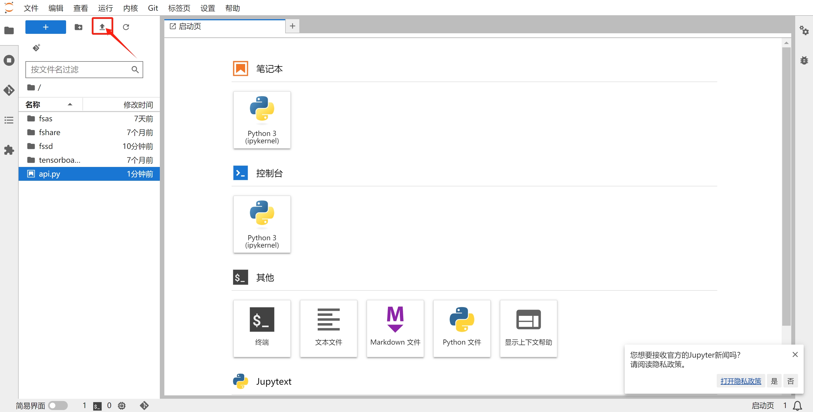Open the 文件 menu
Viewport: 813px width, 412px height.
point(31,8)
